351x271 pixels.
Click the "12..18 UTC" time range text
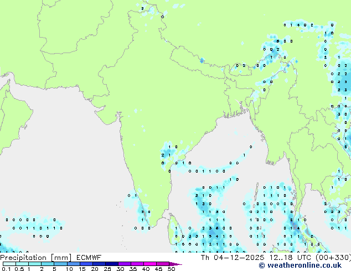(x=290, y=258)
